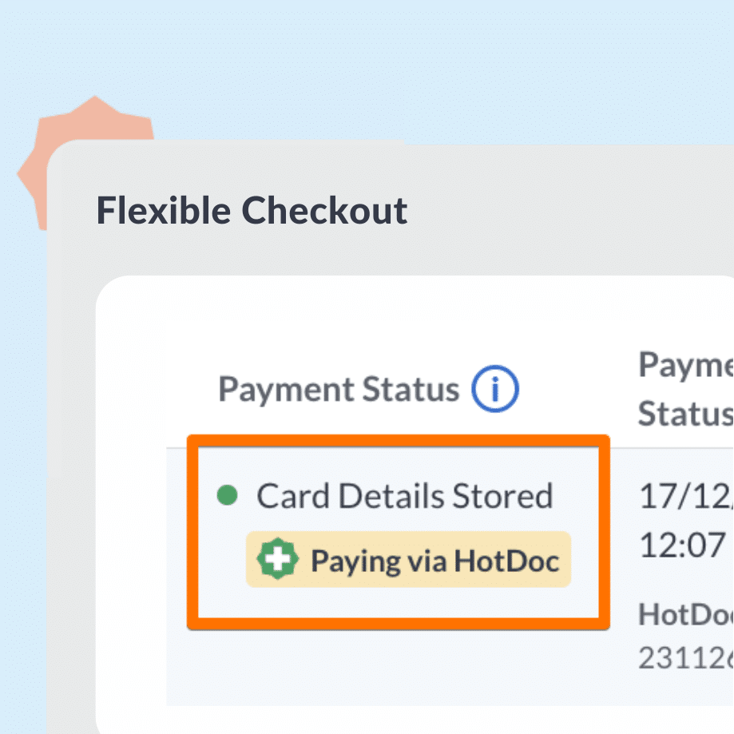Click the word Payment in first column header
This screenshot has height=734, width=734.
286,390
